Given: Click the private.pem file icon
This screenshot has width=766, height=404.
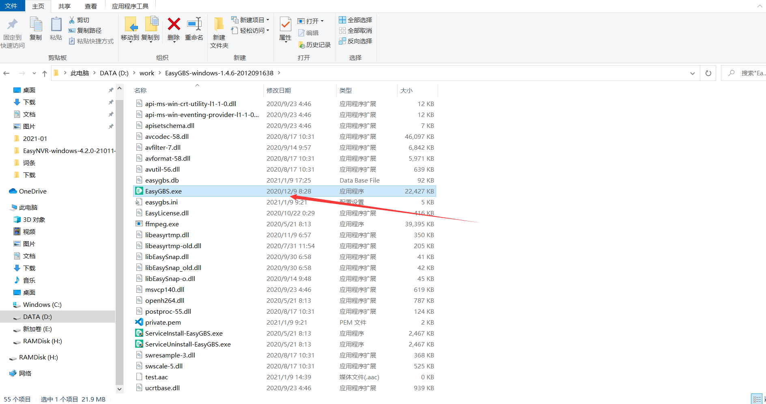Looking at the screenshot, I should [x=139, y=322].
